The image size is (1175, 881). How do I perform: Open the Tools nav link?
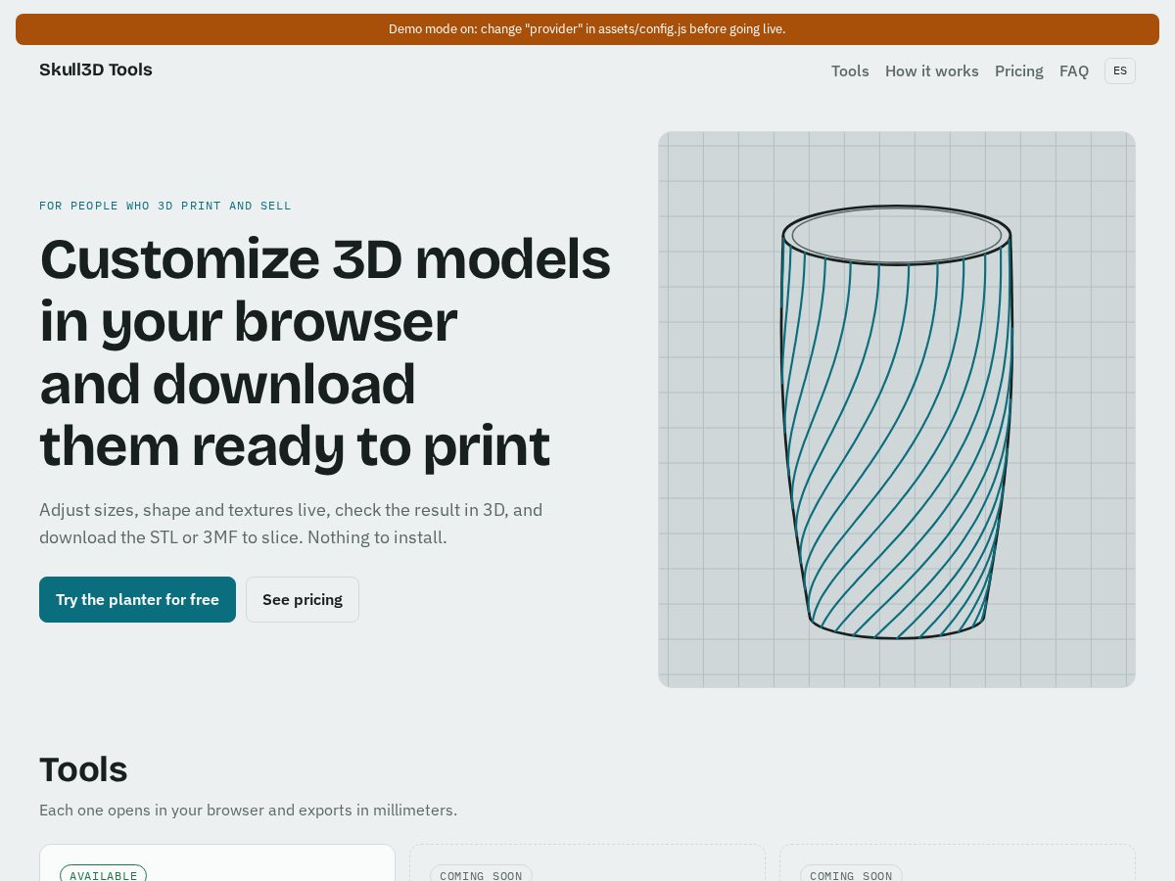[x=850, y=70]
